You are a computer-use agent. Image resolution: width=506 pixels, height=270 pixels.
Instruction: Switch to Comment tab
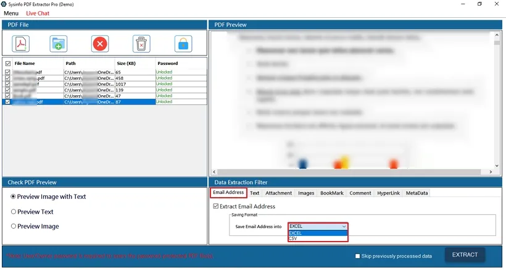pos(360,193)
